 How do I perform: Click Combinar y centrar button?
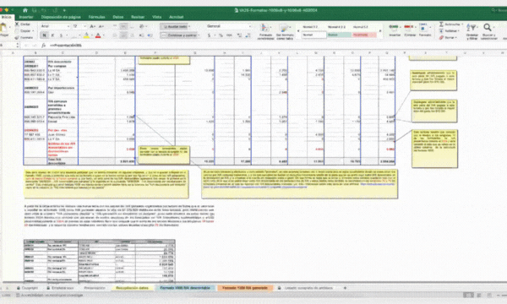(180, 35)
